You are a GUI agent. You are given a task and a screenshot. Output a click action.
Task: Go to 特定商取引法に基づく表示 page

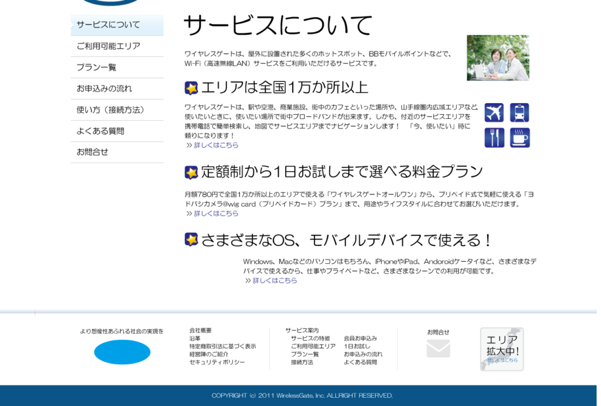point(222,346)
